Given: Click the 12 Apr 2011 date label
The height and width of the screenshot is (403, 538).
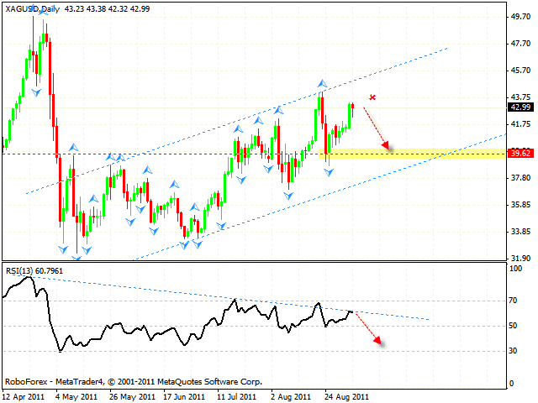Looking at the screenshot, I should coord(24,395).
